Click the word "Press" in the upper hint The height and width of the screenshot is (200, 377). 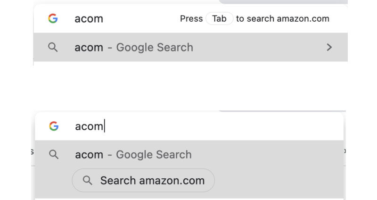click(191, 19)
